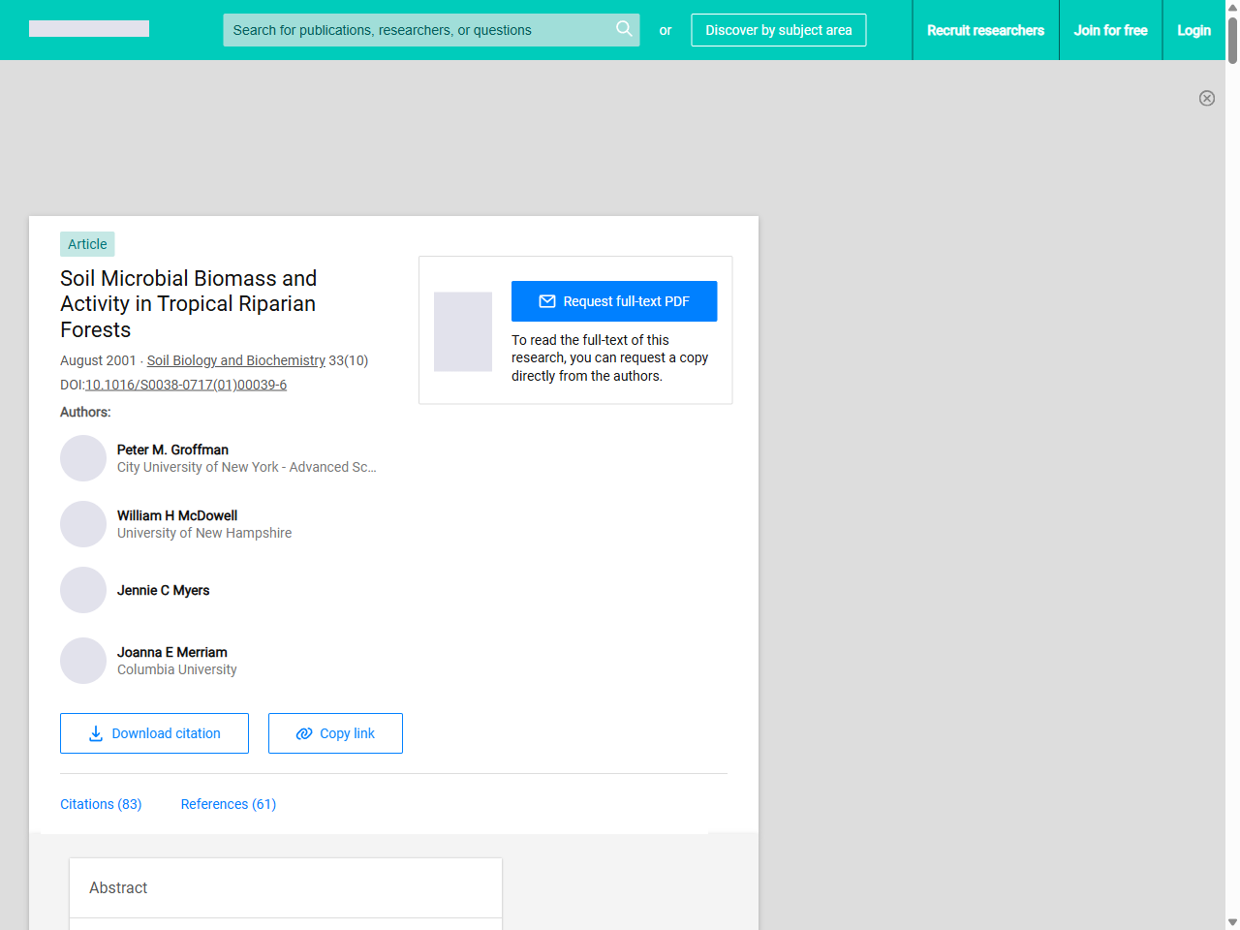Click the scrollbar up arrow
1240x930 pixels.
tap(1232, 7)
